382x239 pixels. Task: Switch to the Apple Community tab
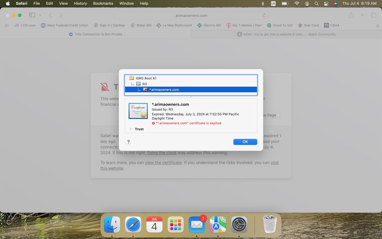point(286,34)
